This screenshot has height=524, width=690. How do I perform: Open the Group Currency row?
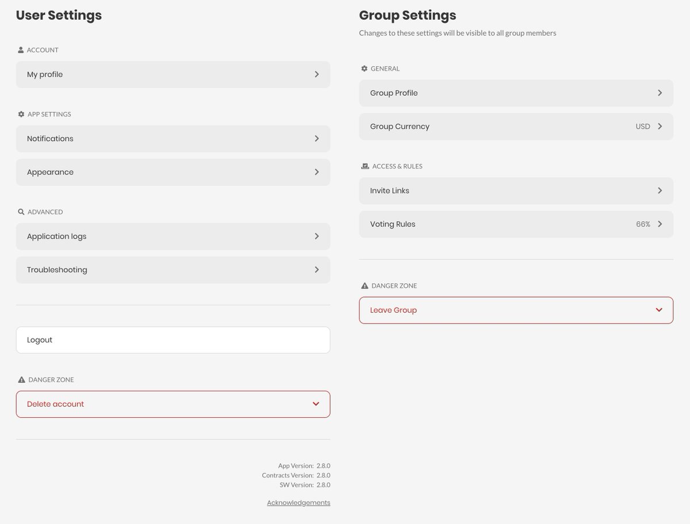pyautogui.click(x=516, y=126)
